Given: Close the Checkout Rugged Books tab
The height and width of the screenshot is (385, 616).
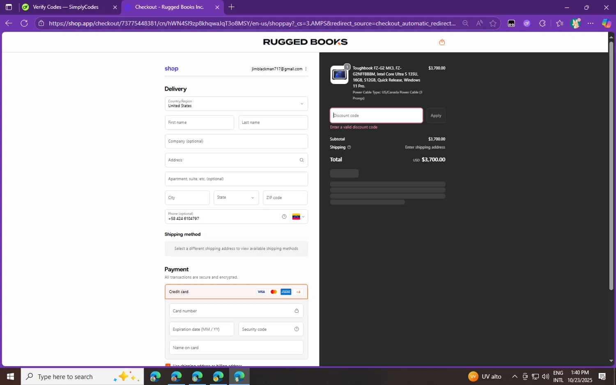Looking at the screenshot, I should (x=217, y=7).
